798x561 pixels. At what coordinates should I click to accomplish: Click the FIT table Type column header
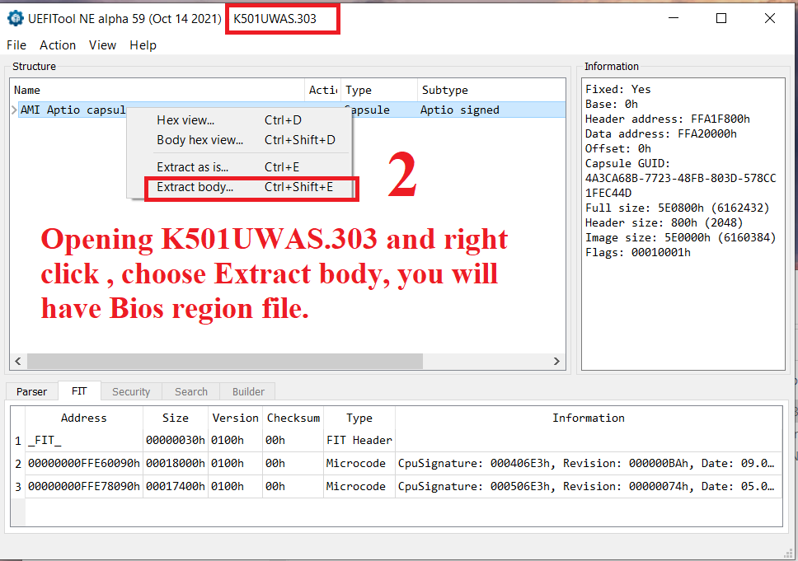(x=359, y=418)
